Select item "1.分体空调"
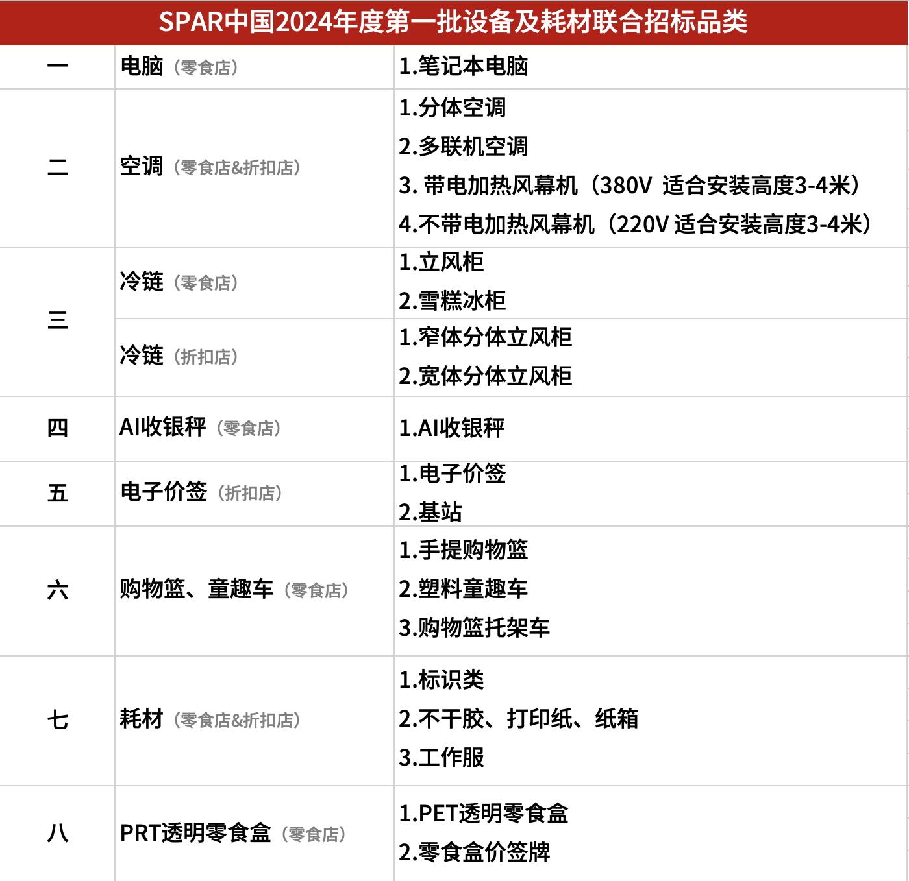 pyautogui.click(x=453, y=108)
